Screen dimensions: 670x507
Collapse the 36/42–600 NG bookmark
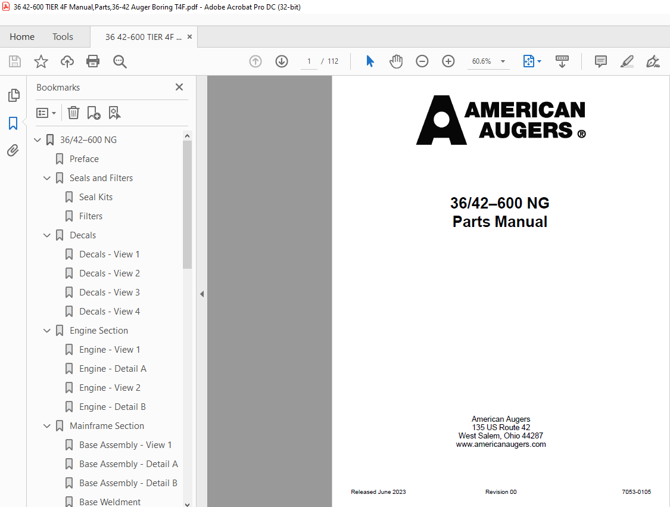[38, 140]
